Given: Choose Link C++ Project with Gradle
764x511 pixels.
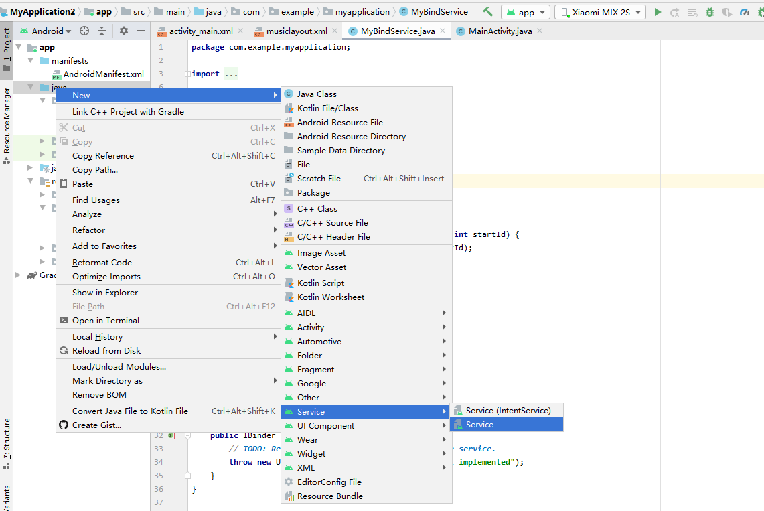Looking at the screenshot, I should [169, 112].
